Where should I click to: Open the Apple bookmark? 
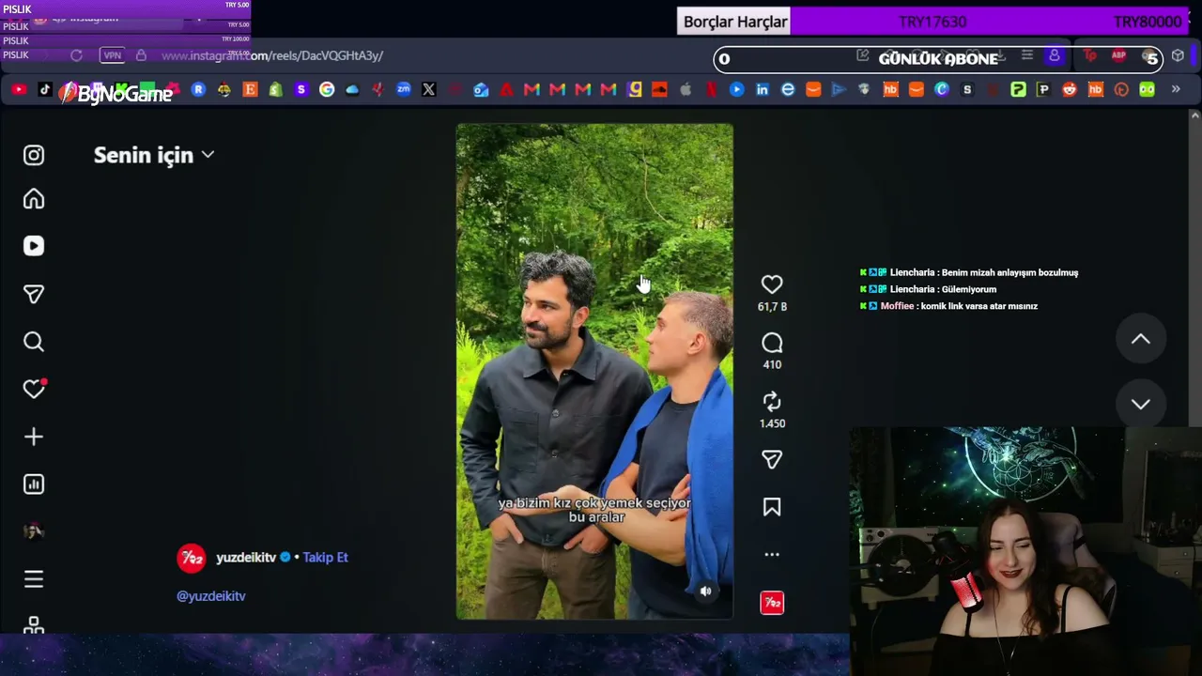(x=686, y=89)
